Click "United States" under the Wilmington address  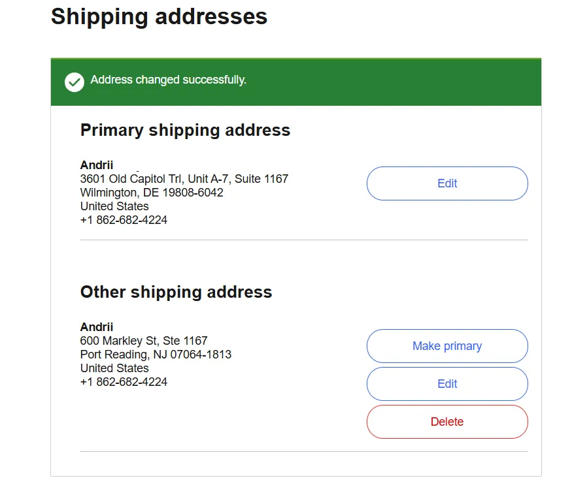coord(114,206)
